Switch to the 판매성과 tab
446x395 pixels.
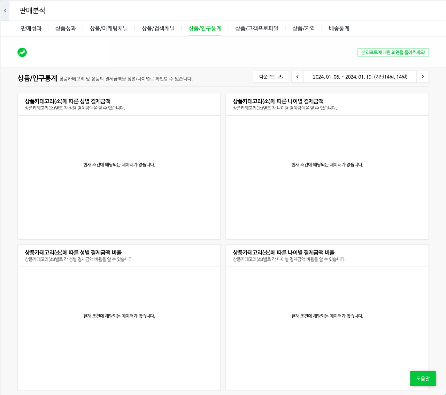point(31,29)
